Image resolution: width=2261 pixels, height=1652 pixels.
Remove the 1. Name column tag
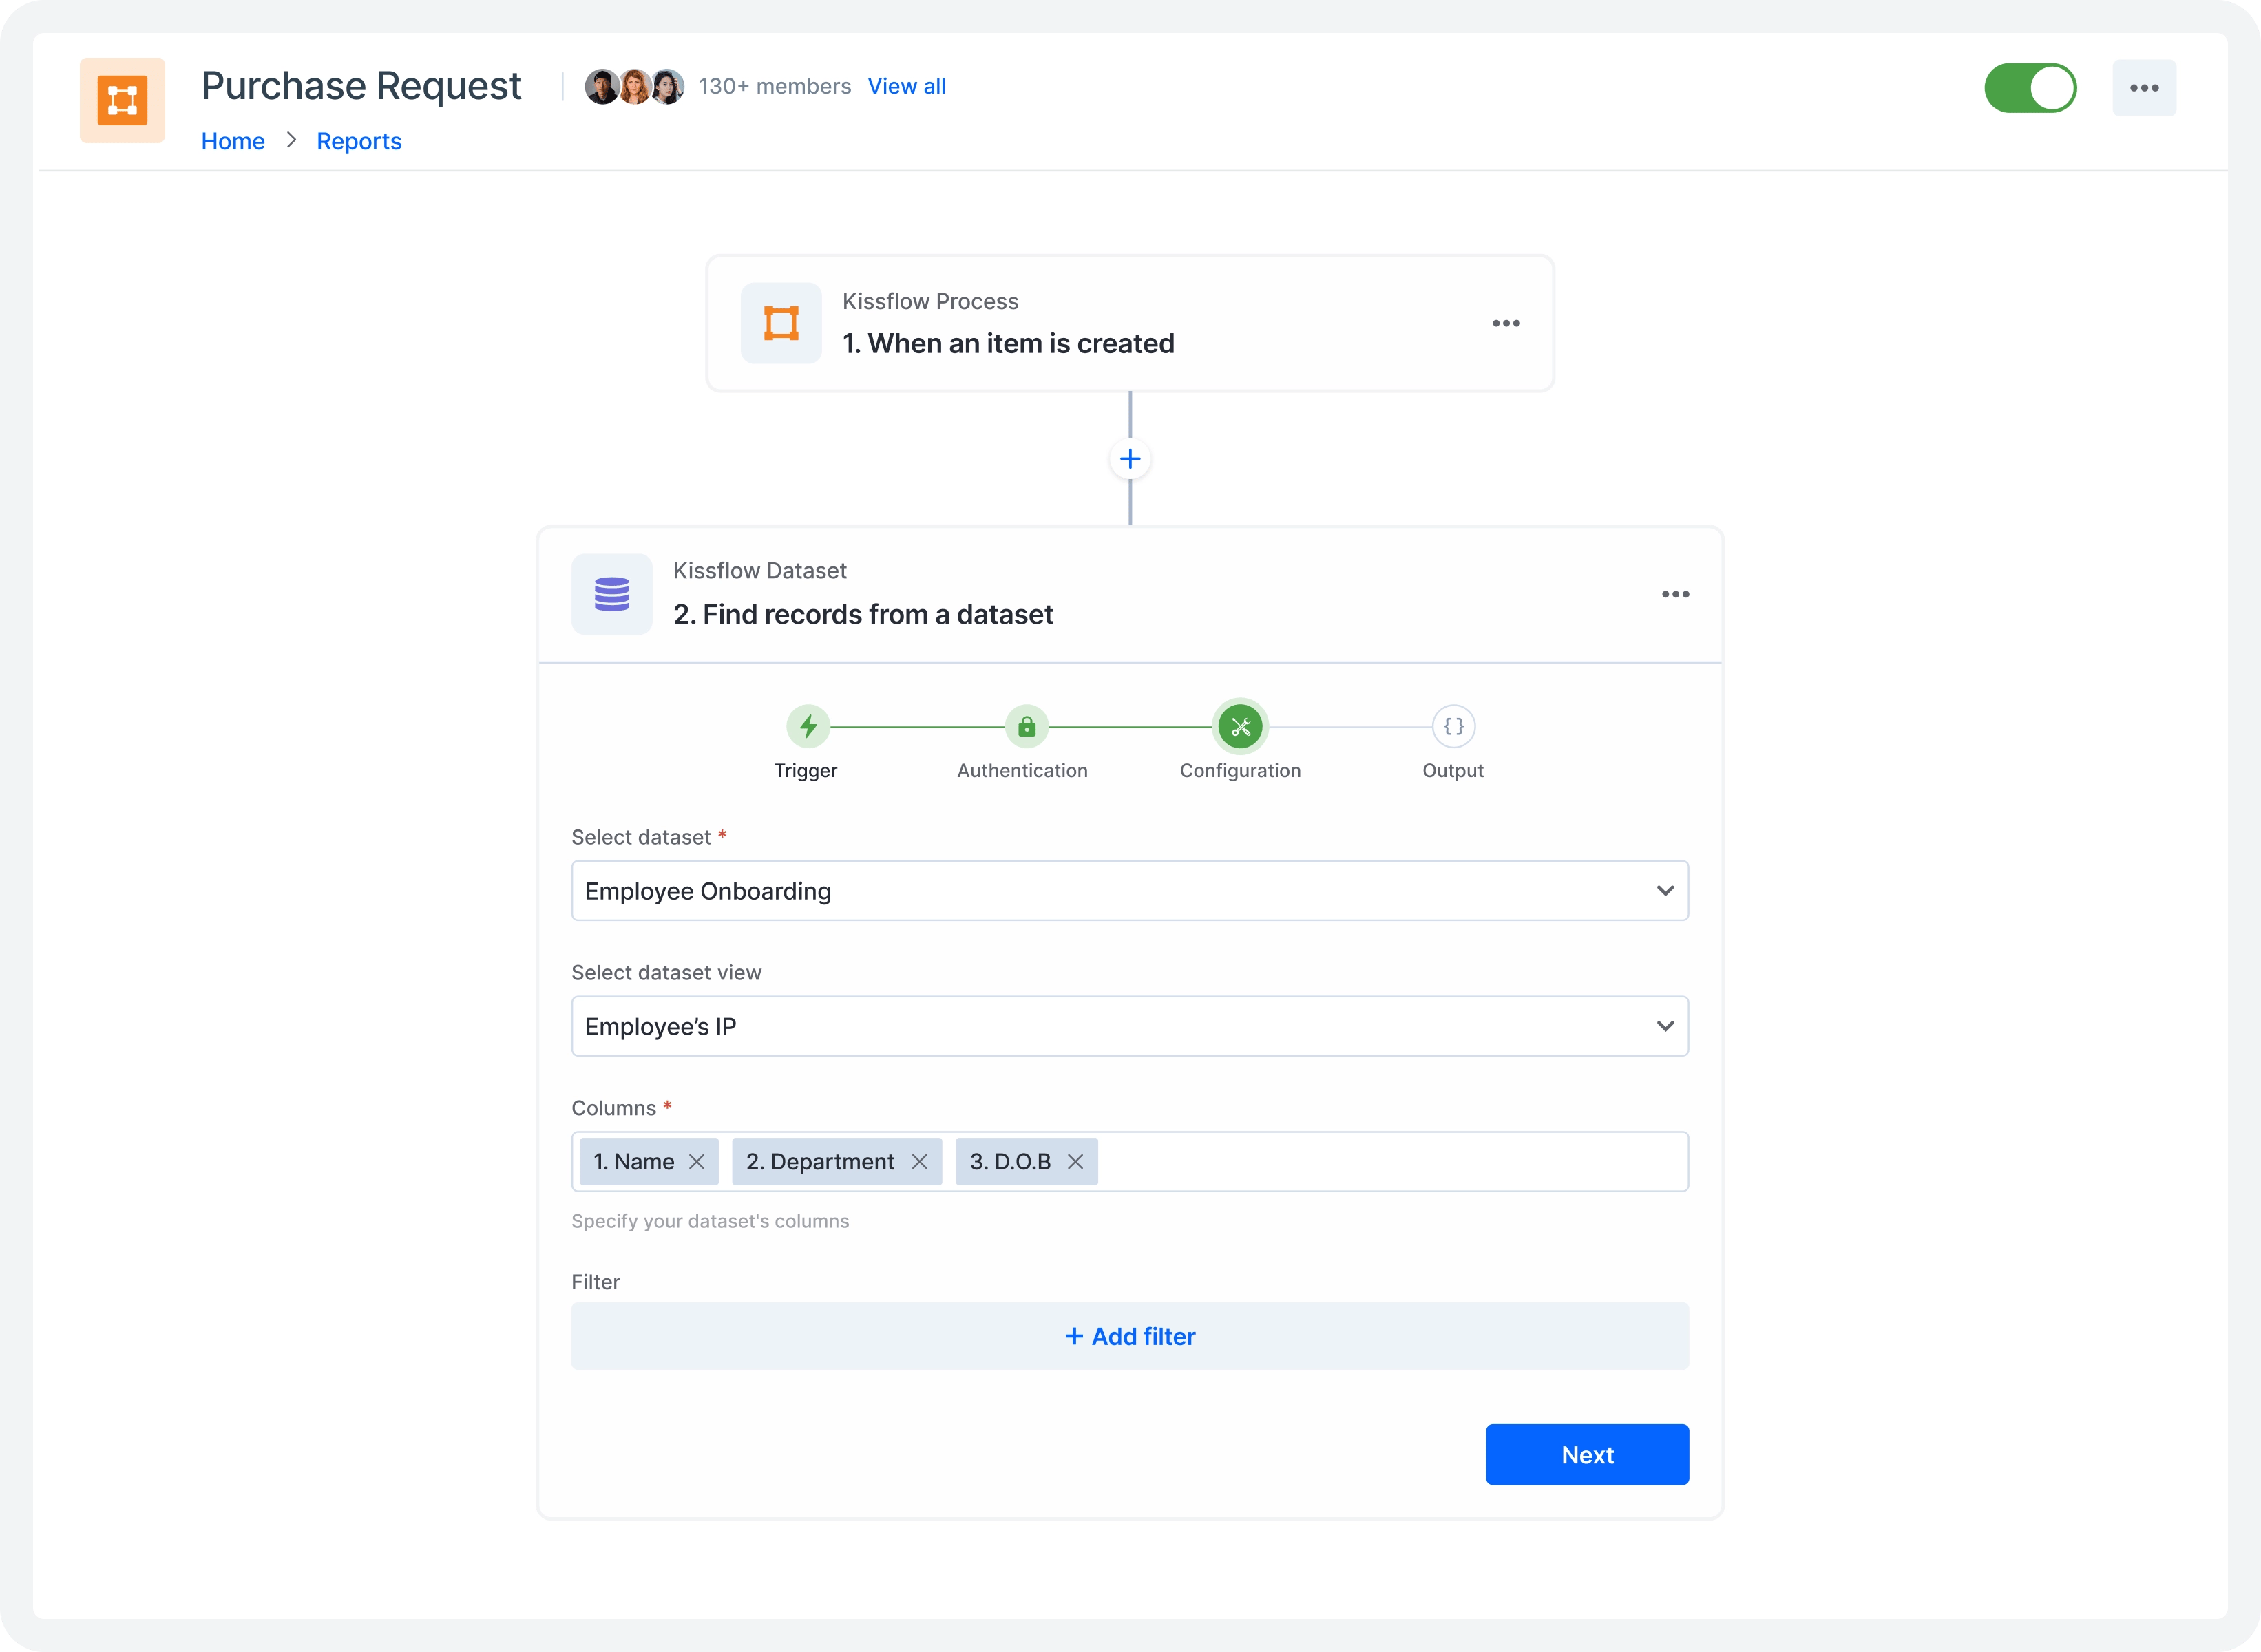click(x=697, y=1161)
